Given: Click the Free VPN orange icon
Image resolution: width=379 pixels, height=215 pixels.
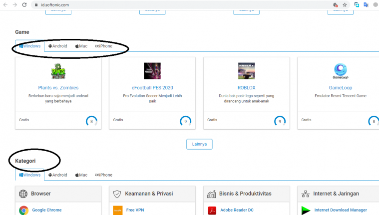Looking at the screenshot, I should 118,211.
